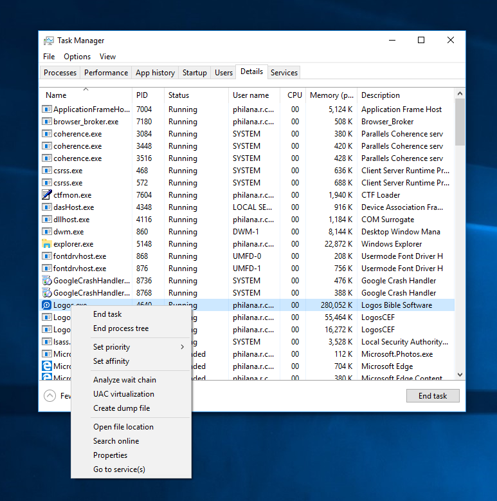Click the 280,052 K memory value
This screenshot has width=497, height=501.
point(336,305)
